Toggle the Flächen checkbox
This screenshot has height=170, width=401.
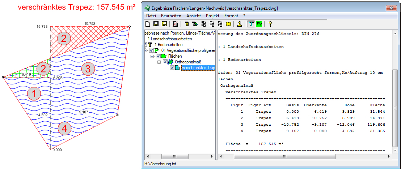click(158, 56)
